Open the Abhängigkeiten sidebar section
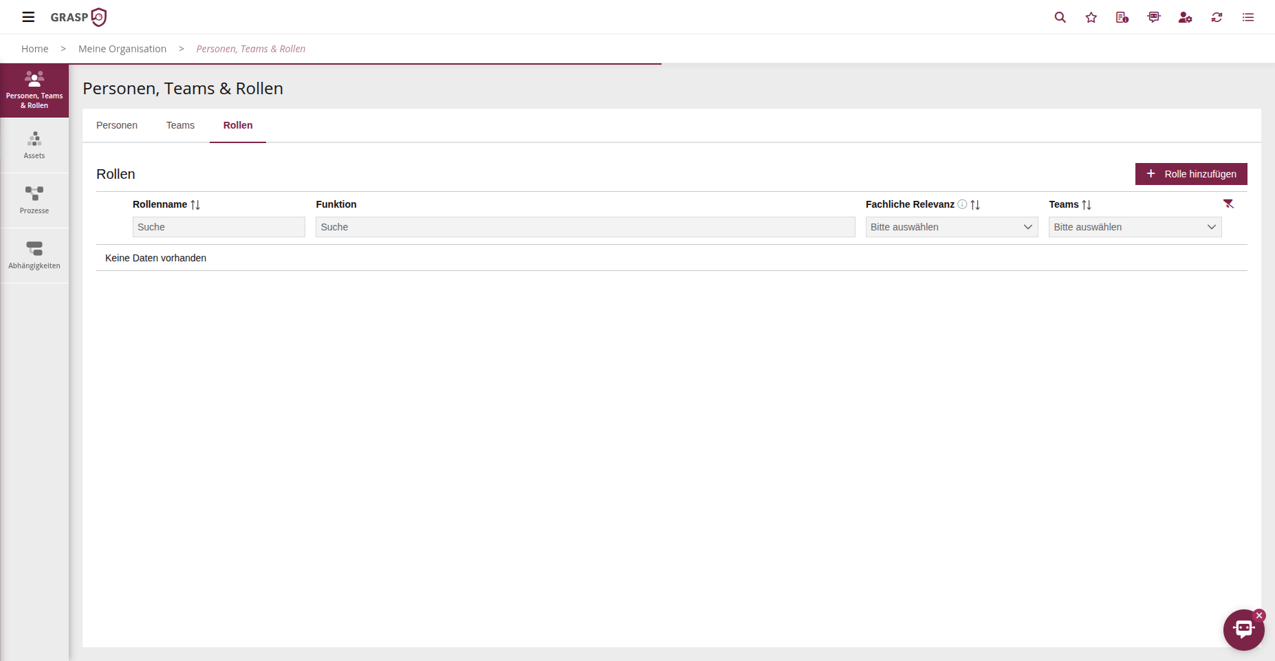Screen dimensions: 1275x661 coord(34,255)
